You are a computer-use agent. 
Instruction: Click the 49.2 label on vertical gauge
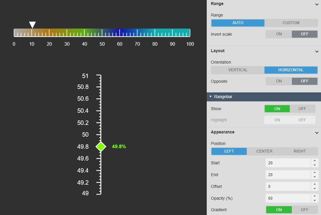click(x=83, y=182)
